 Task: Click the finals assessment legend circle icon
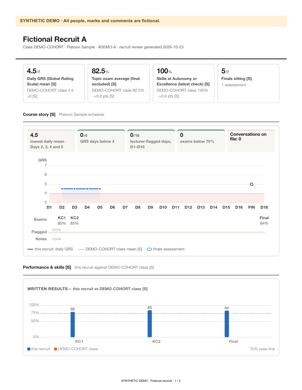click(x=149, y=249)
